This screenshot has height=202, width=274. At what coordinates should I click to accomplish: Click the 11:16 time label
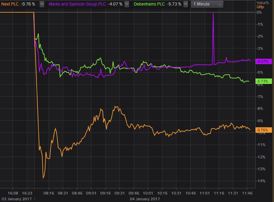pos(219,193)
